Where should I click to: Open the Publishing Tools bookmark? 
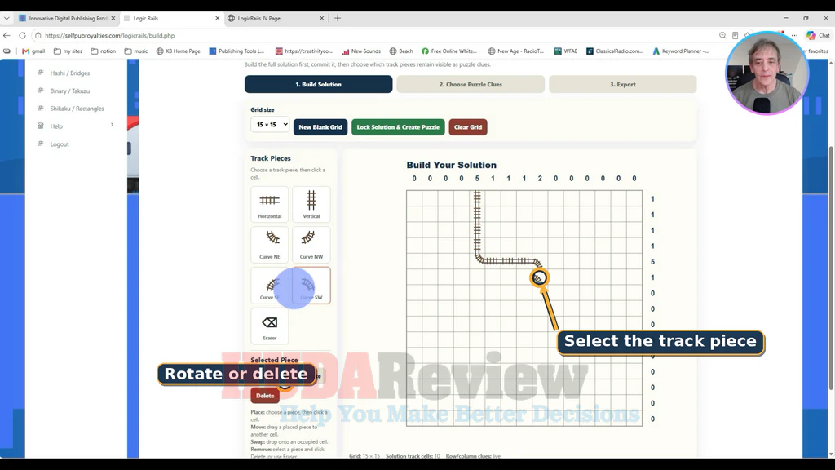click(236, 51)
